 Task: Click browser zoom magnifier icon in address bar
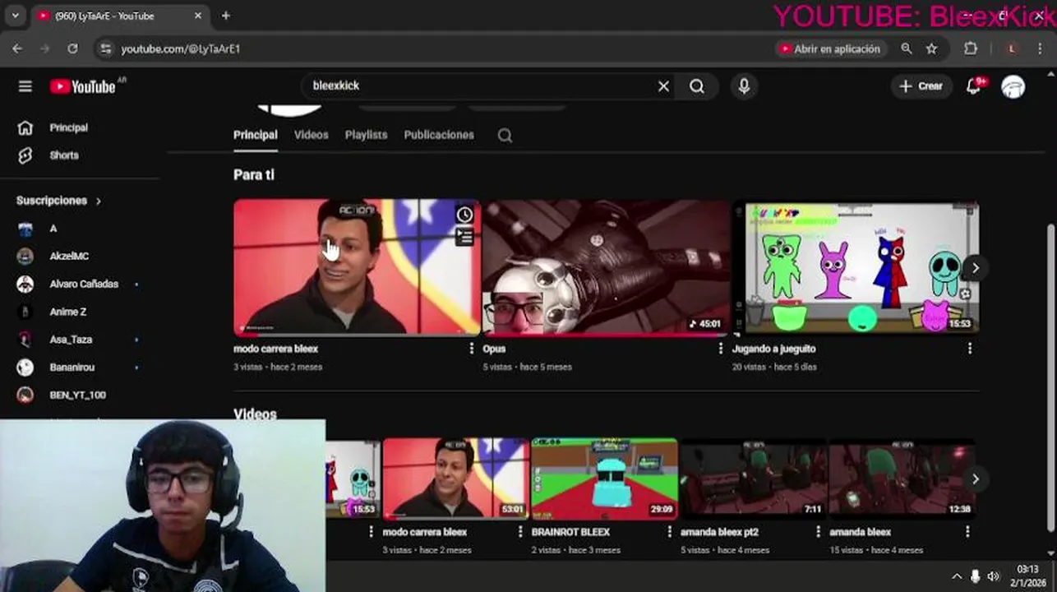906,49
